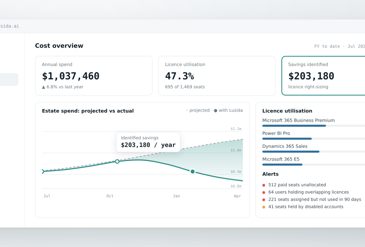Image resolution: width=365 pixels, height=247 pixels.
Task: Click the upward triangle beside 6.8% change
Action: (x=43, y=87)
